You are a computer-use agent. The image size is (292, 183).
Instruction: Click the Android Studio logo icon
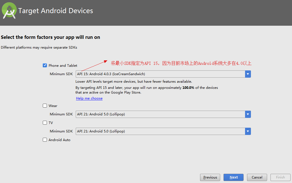(x=9, y=11)
